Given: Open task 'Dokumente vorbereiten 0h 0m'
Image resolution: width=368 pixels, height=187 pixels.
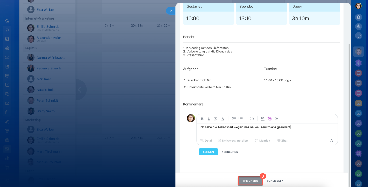Looking at the screenshot, I should pyautogui.click(x=209, y=87).
